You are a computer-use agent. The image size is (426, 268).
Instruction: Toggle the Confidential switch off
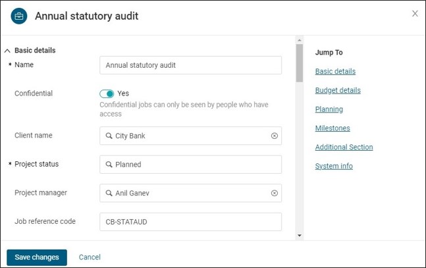[107, 94]
